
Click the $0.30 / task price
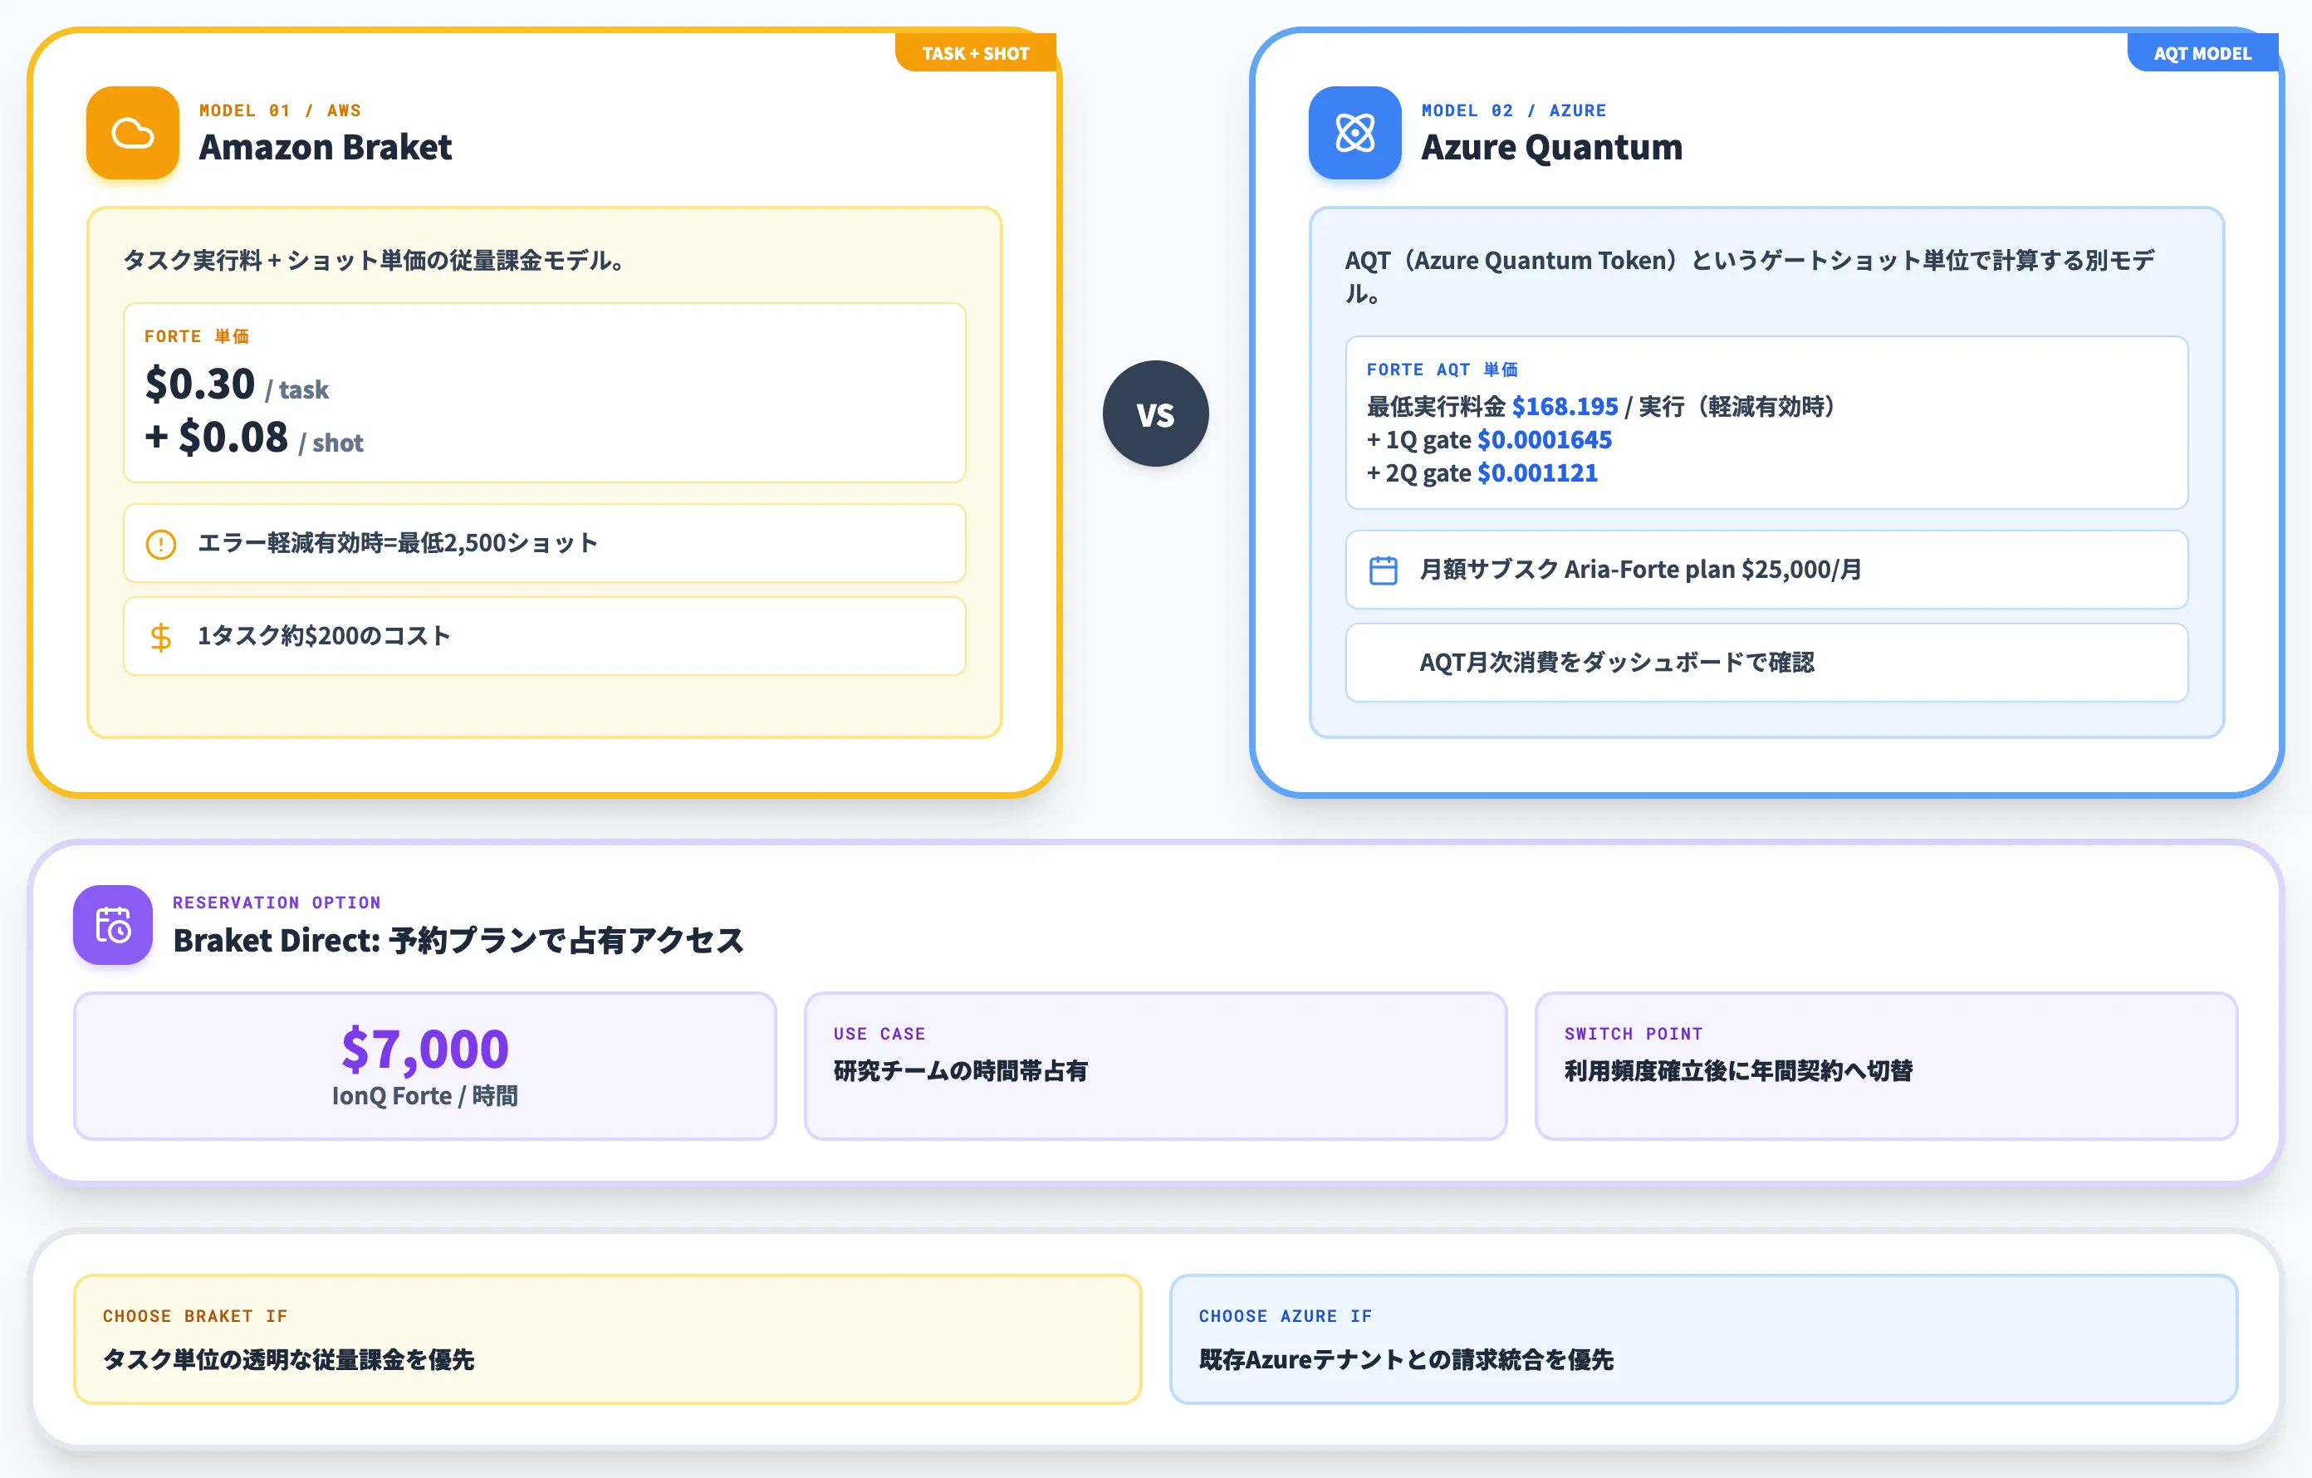pos(236,384)
